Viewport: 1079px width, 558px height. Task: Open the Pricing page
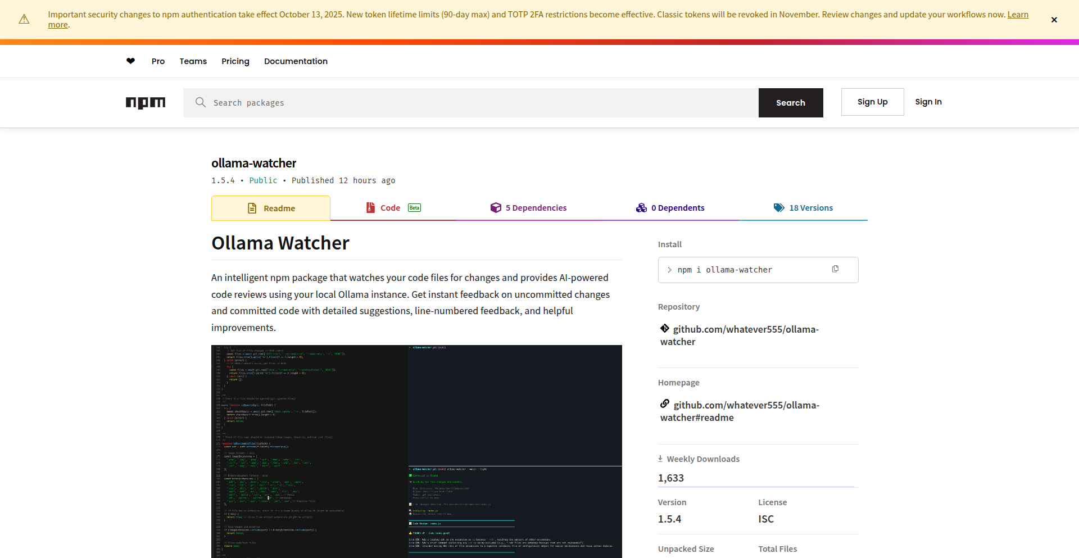pyautogui.click(x=235, y=61)
